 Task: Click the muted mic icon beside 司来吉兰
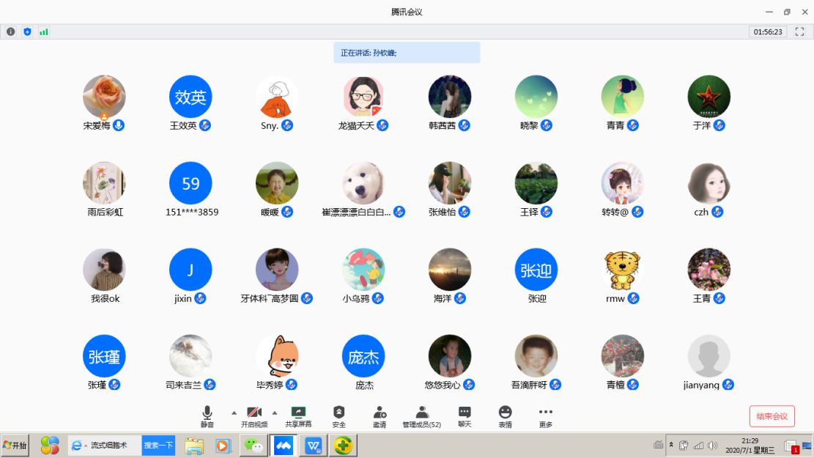[x=210, y=385]
